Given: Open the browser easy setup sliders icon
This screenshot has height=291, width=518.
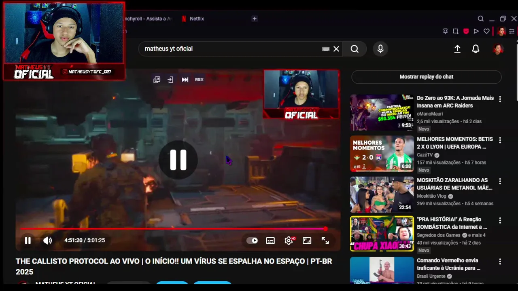Looking at the screenshot, I should click(512, 31).
